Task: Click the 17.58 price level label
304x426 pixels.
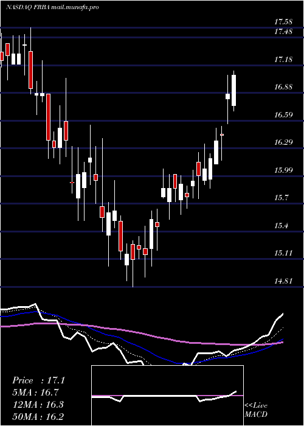Action: 283,21
